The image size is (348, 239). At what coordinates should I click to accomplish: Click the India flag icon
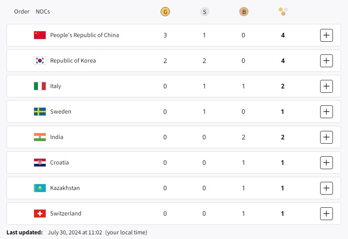[40, 137]
